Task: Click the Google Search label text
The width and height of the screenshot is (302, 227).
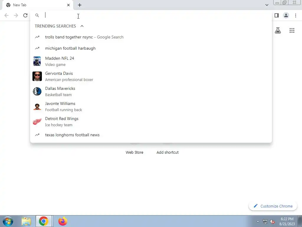Action: tap(110, 37)
